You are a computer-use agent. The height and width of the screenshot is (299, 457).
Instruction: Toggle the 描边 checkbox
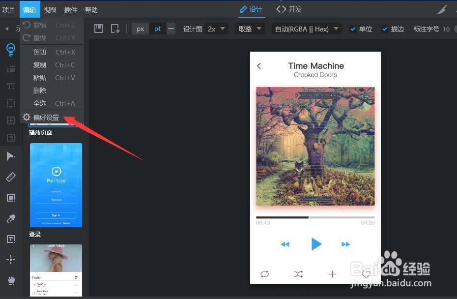(x=385, y=29)
